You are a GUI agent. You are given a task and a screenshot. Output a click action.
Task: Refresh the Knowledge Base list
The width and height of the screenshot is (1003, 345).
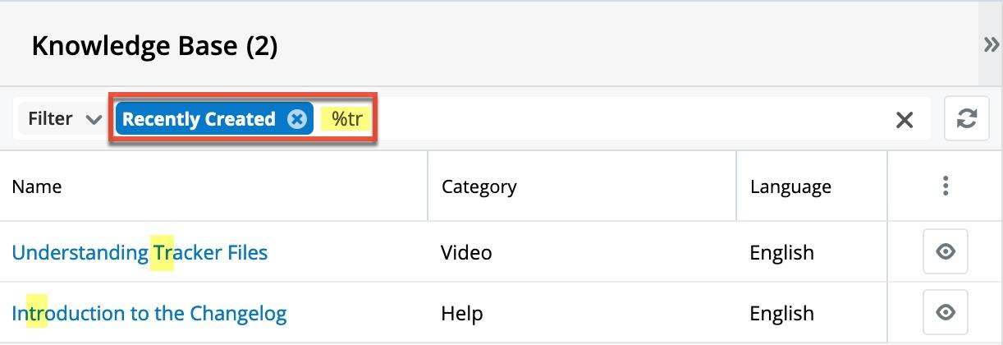[x=967, y=119]
